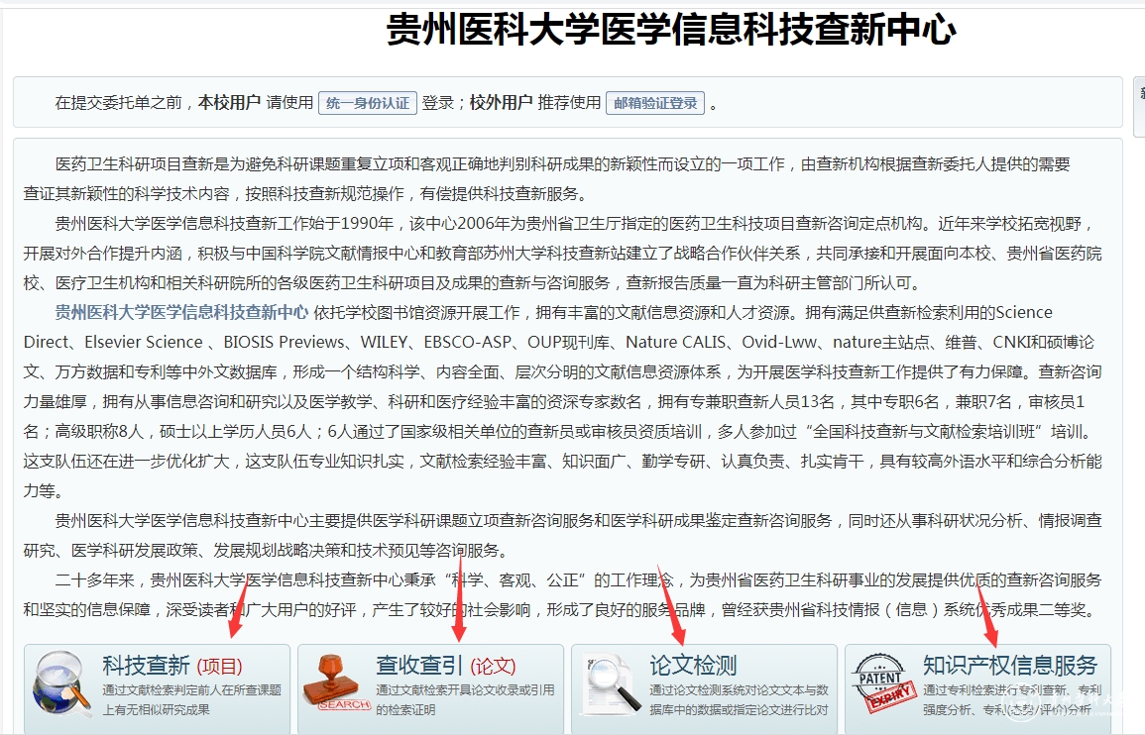Click the 论文检测 card description text
Image resolution: width=1145 pixels, height=735 pixels.
739,699
